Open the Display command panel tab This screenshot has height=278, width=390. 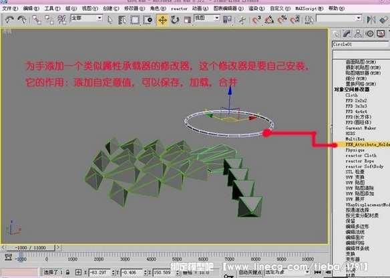pos(381,33)
